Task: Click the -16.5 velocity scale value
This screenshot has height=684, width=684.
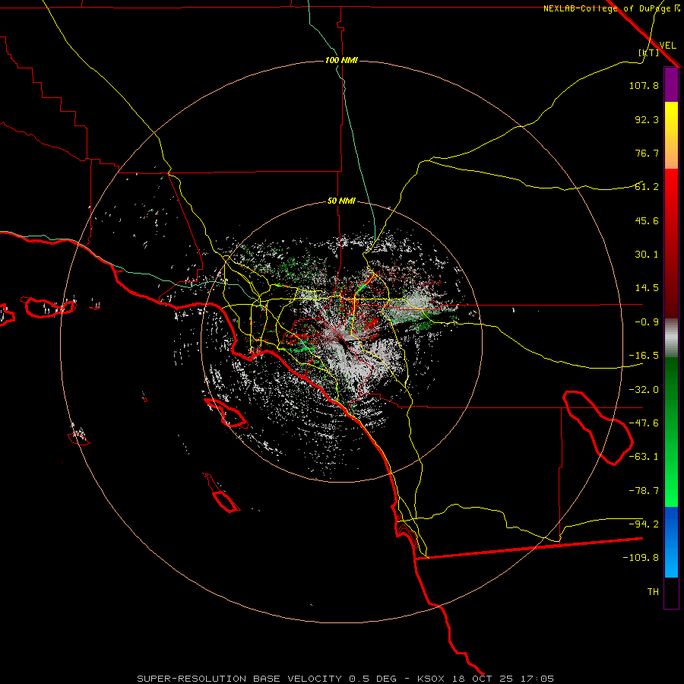Action: click(644, 356)
